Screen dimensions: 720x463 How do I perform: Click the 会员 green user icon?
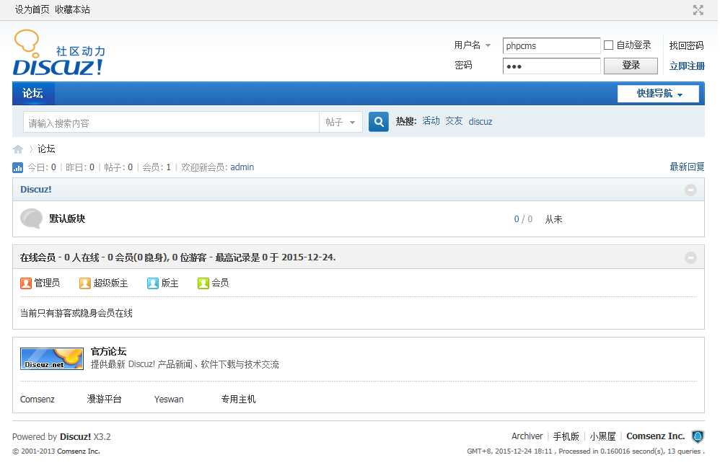[x=203, y=283]
